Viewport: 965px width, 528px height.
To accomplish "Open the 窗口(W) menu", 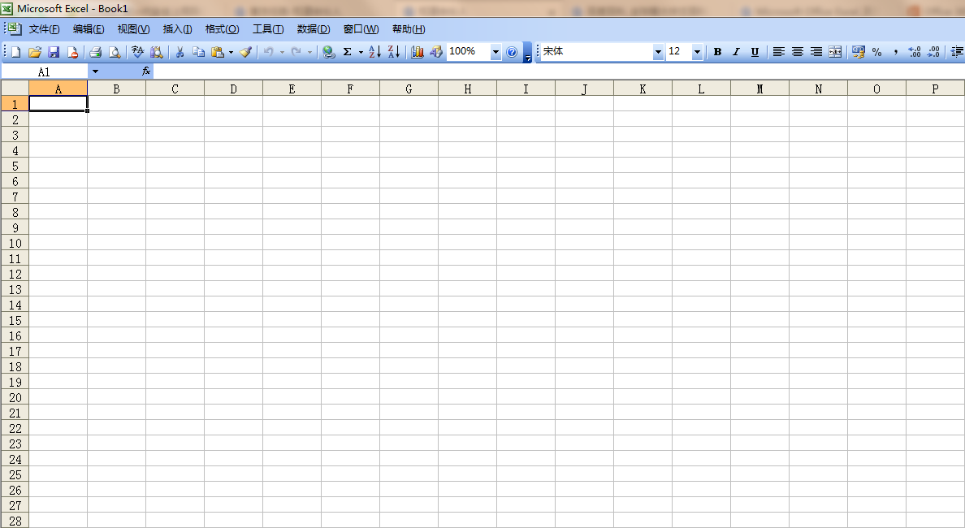I will pos(361,29).
